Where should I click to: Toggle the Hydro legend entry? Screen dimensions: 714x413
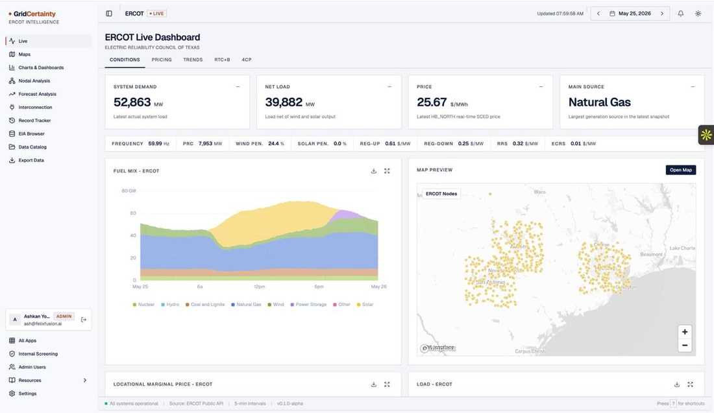(170, 305)
